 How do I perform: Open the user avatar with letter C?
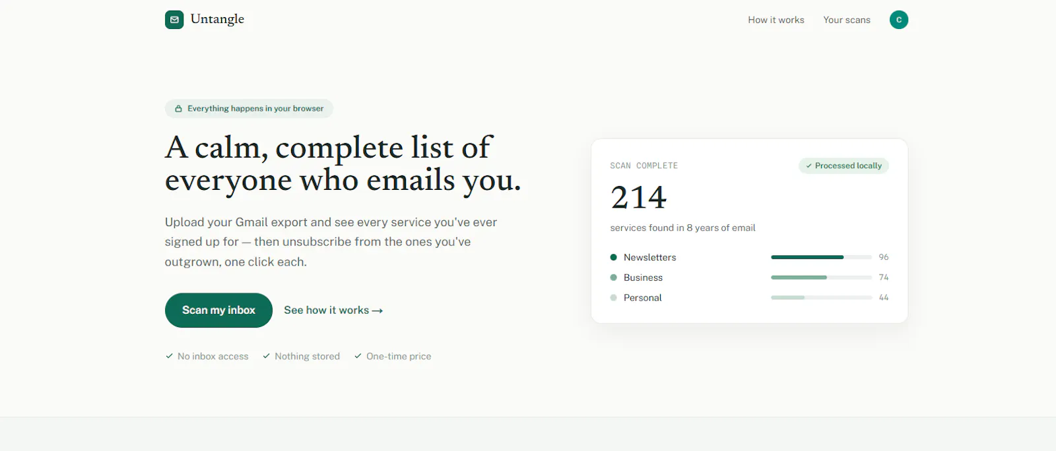(899, 20)
